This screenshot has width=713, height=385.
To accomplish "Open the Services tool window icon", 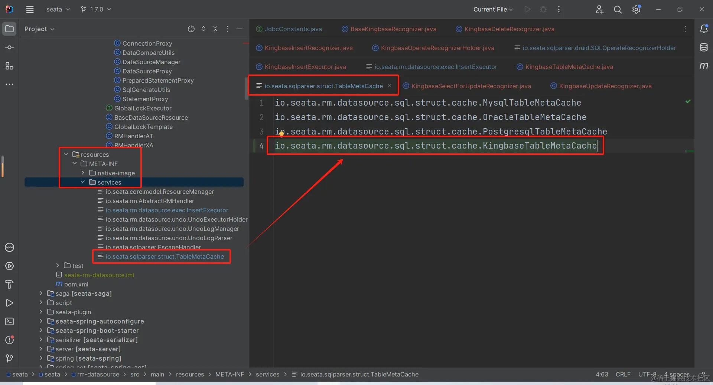I will 10,266.
